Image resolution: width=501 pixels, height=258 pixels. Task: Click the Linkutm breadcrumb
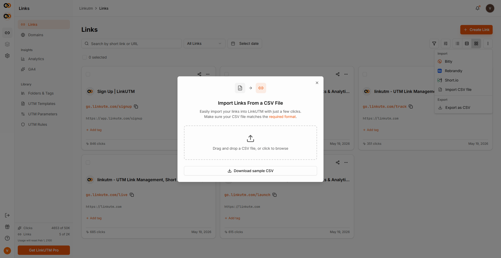tap(86, 8)
